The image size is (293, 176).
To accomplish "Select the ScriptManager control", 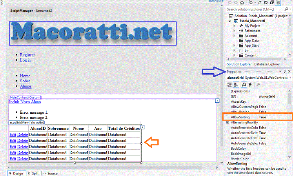I will (x=31, y=11).
